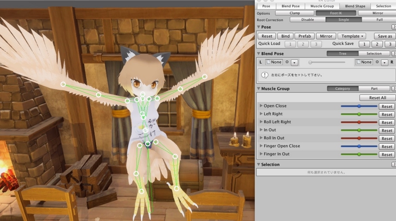Expand the Finger In Out row

pyautogui.click(x=261, y=154)
